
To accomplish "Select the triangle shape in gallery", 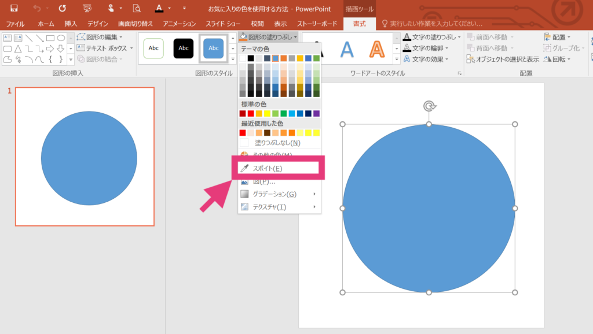I will [18, 49].
